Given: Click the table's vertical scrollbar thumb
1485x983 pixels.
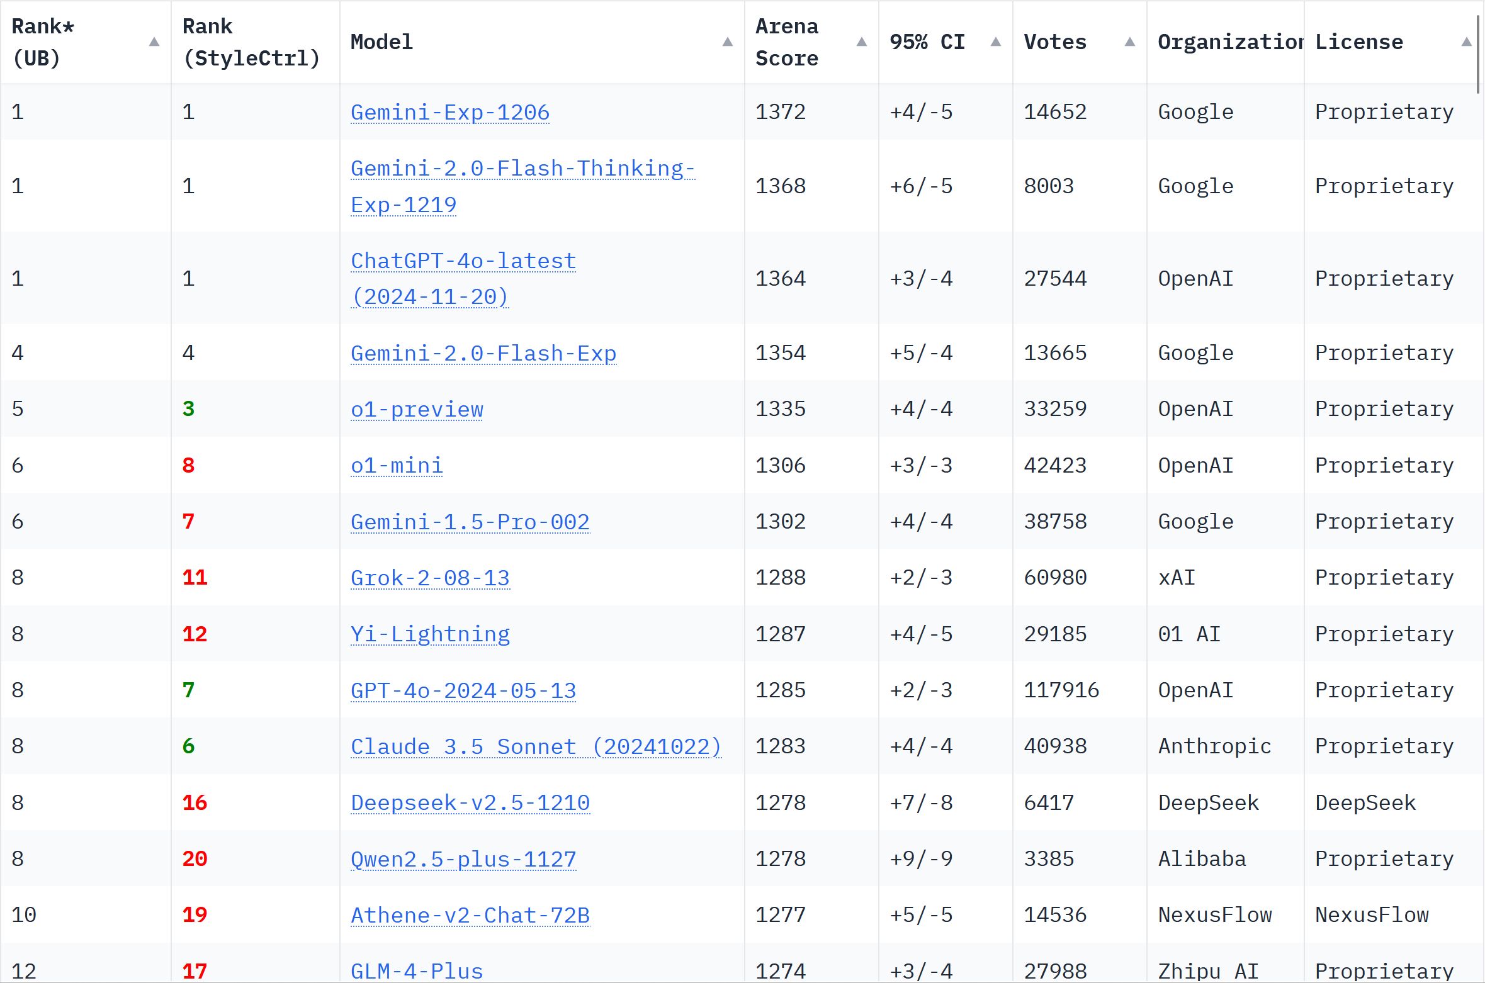Looking at the screenshot, I should 1477,55.
